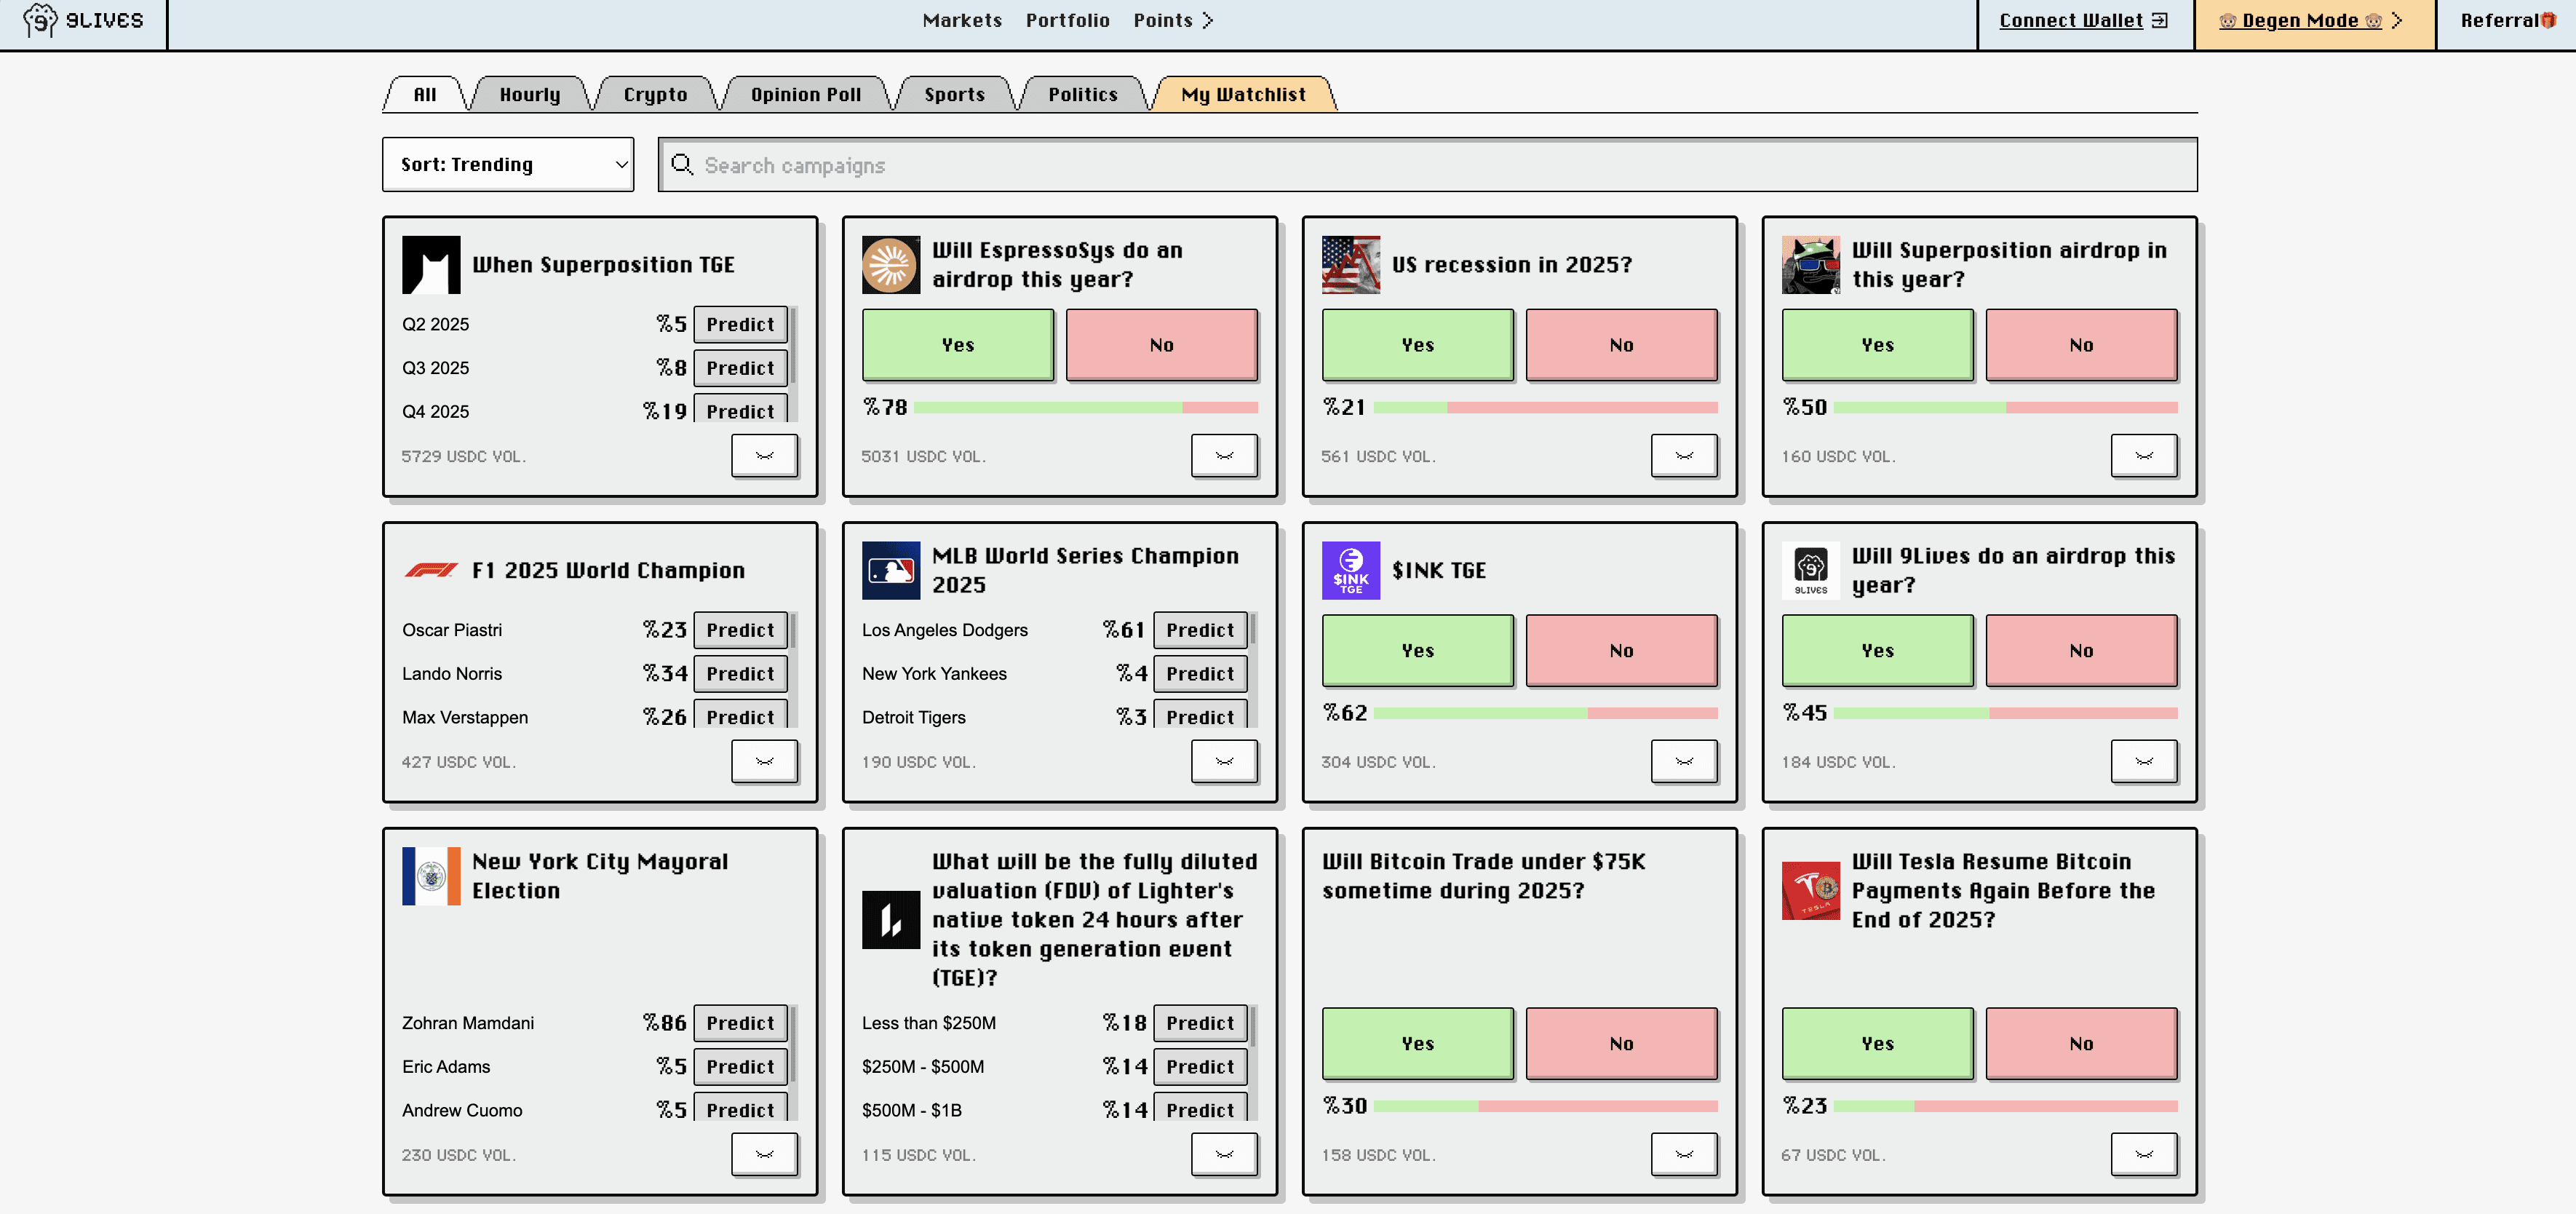Toggle watchlist eye on Bitcoin under $75K card
Viewport: 2576px width, 1214px height.
(x=1684, y=1155)
